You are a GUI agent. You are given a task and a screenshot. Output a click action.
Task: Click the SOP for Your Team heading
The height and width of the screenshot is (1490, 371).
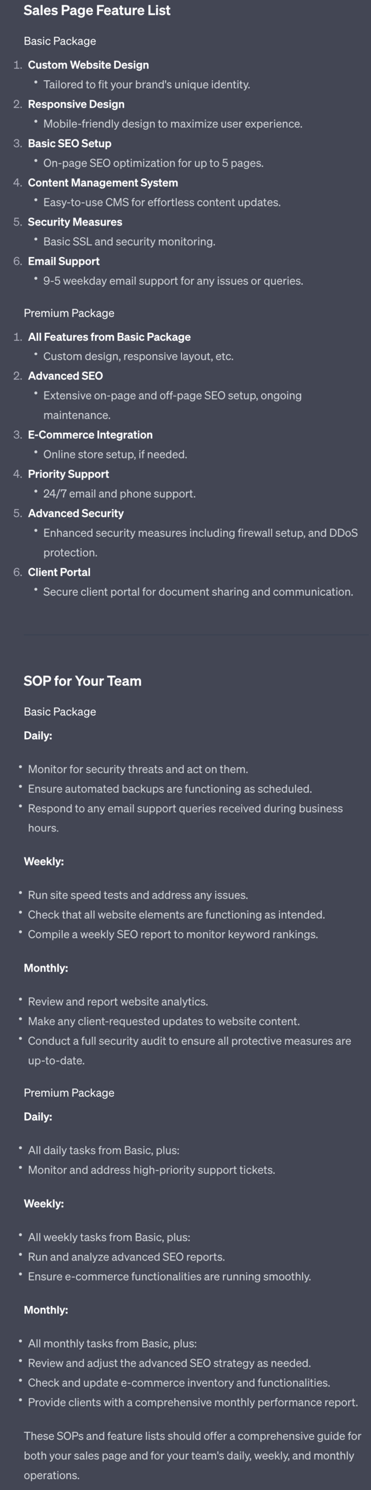(x=82, y=681)
